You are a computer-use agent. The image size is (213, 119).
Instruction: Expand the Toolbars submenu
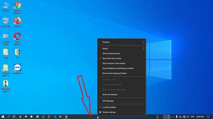pos(121,42)
